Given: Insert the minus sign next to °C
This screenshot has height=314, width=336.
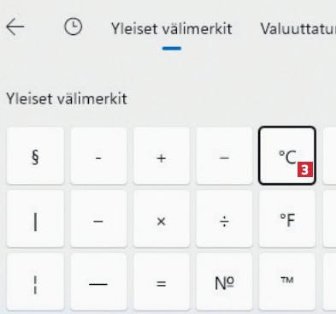Looking at the screenshot, I should pos(224,156).
